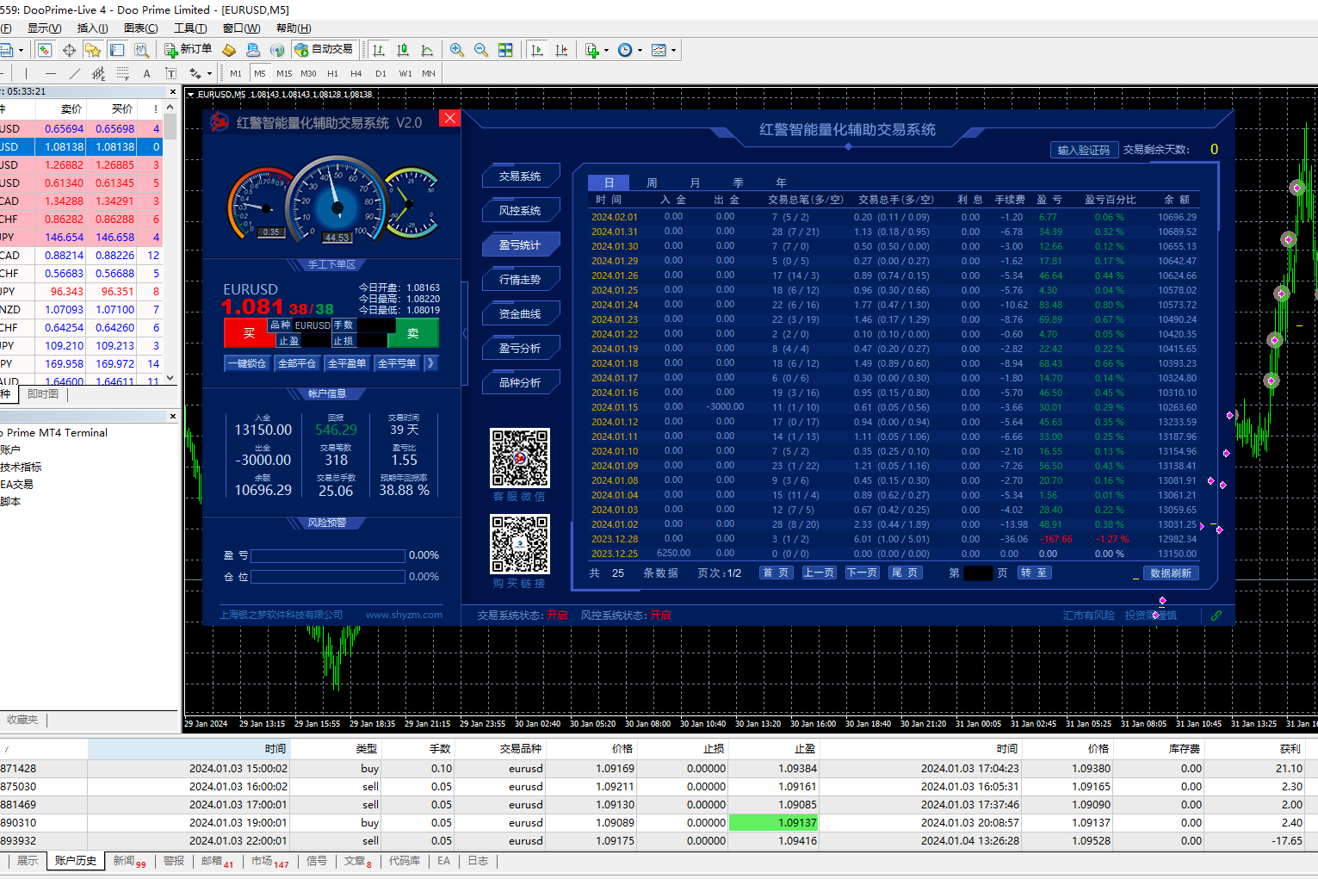Click the tile windows icon
The width and height of the screenshot is (1318, 879).
coord(505,50)
